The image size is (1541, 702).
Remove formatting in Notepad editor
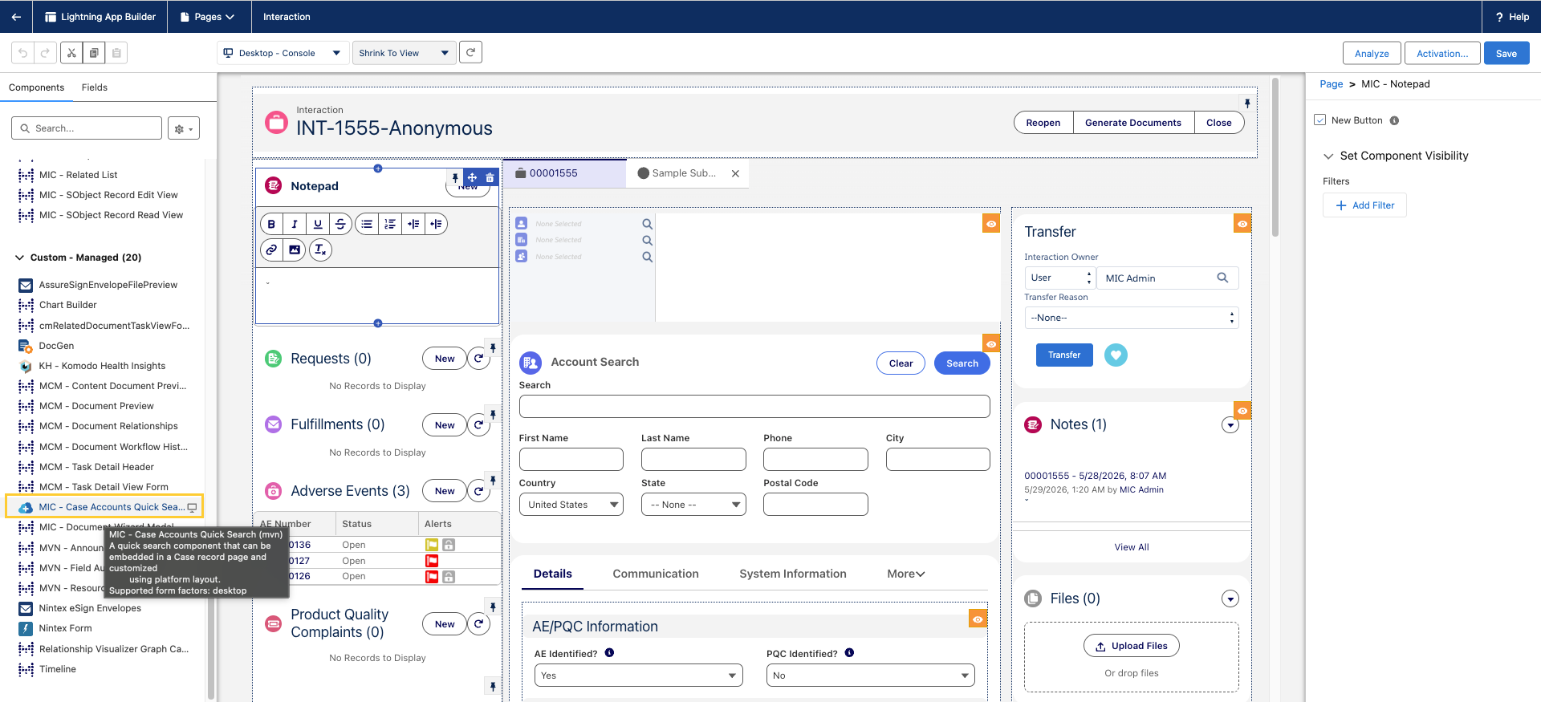[320, 250]
